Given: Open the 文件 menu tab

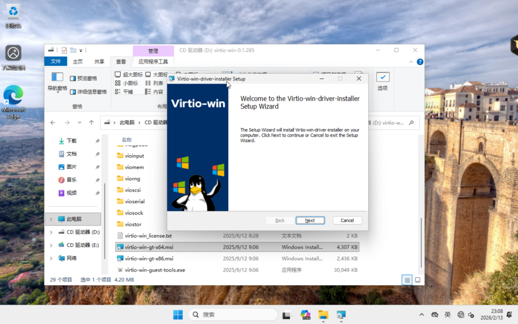Looking at the screenshot, I should tap(56, 62).
